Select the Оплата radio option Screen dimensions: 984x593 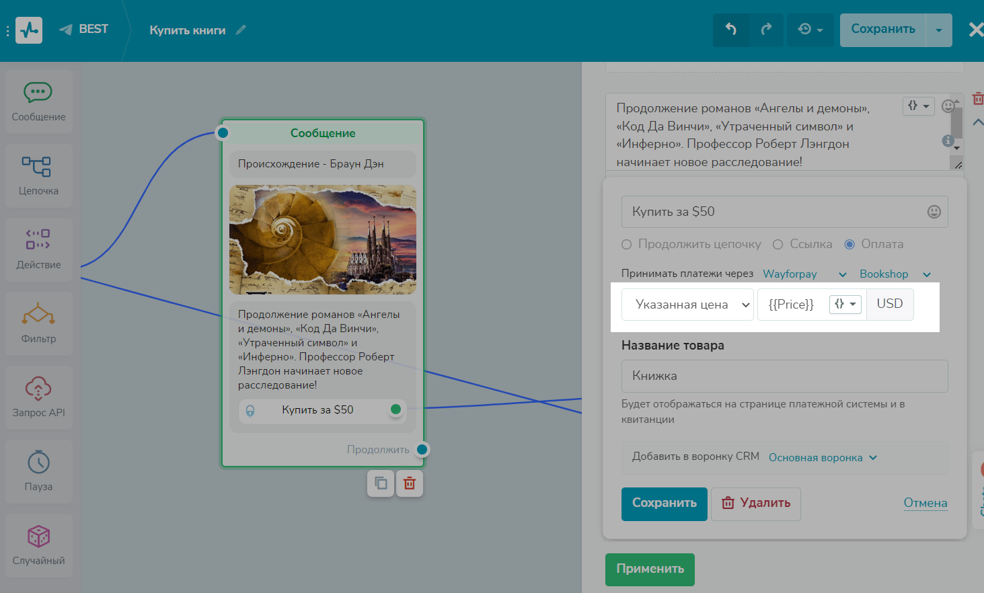849,245
